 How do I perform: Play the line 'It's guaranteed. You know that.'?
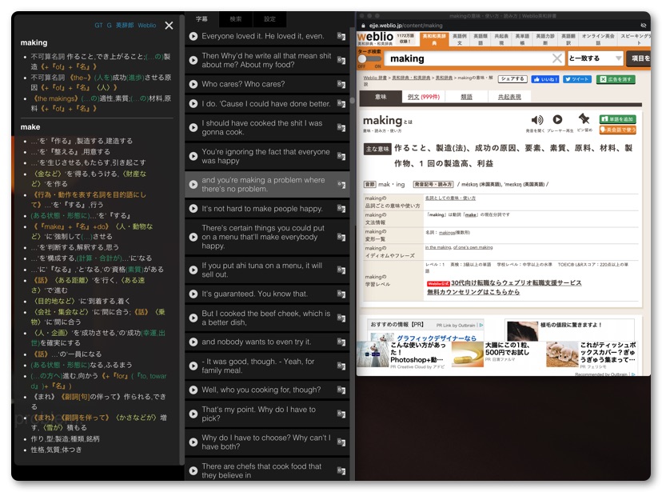click(193, 294)
